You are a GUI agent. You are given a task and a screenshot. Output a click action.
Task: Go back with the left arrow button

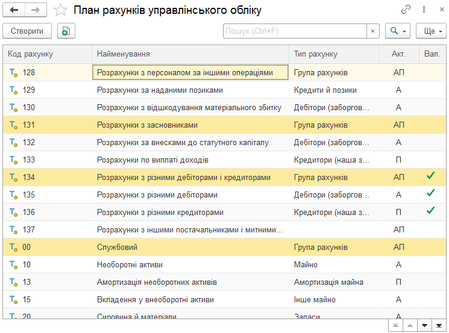pos(14,10)
